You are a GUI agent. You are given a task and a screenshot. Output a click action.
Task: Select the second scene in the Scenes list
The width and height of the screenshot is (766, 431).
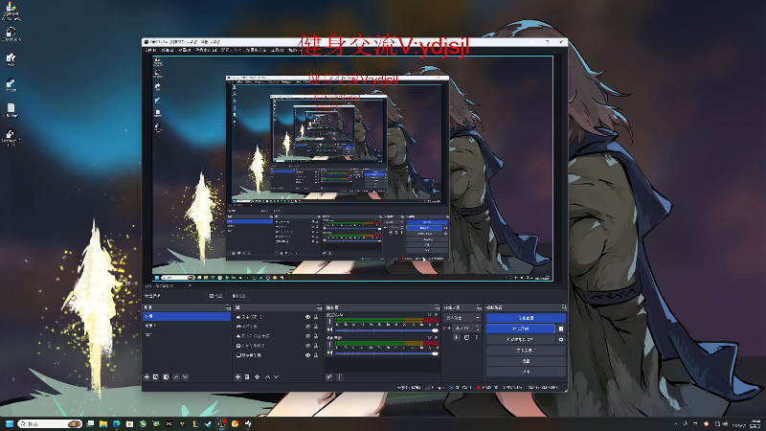186,326
